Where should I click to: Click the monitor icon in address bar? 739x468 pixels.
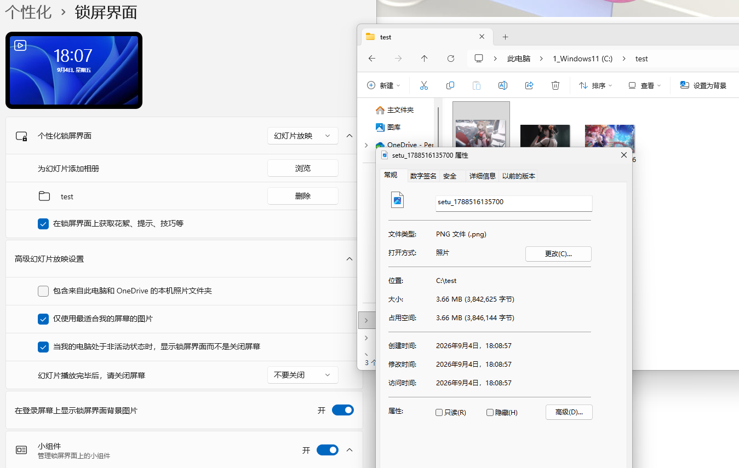479,59
